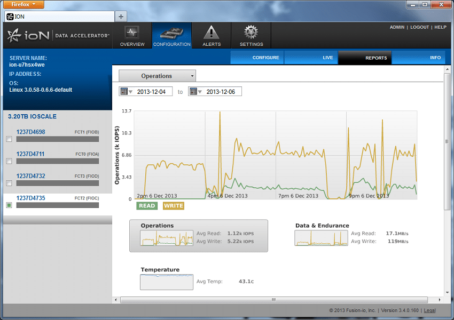Click the LOGOUT link
The width and height of the screenshot is (454, 320).
[x=419, y=27]
